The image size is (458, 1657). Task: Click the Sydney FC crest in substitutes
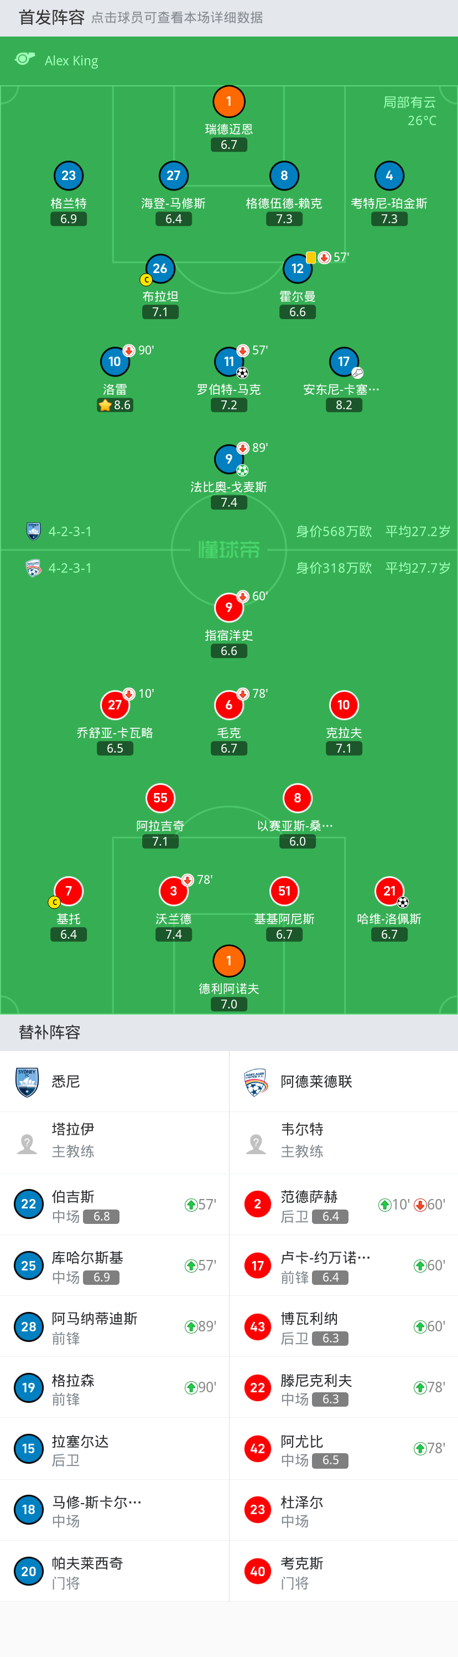tap(27, 1082)
